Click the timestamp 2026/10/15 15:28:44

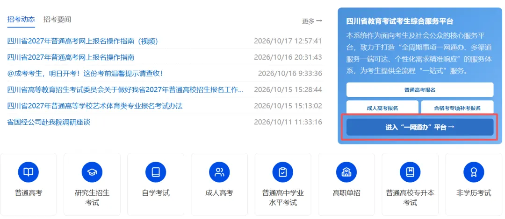click(x=288, y=89)
